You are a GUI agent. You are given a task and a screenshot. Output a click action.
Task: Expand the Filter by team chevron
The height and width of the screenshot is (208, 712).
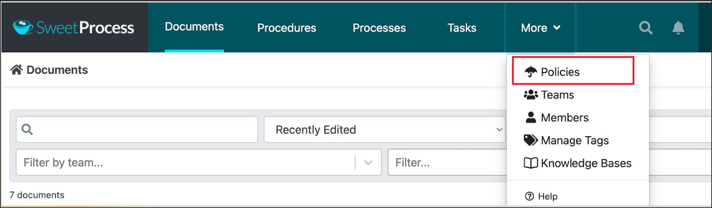368,162
